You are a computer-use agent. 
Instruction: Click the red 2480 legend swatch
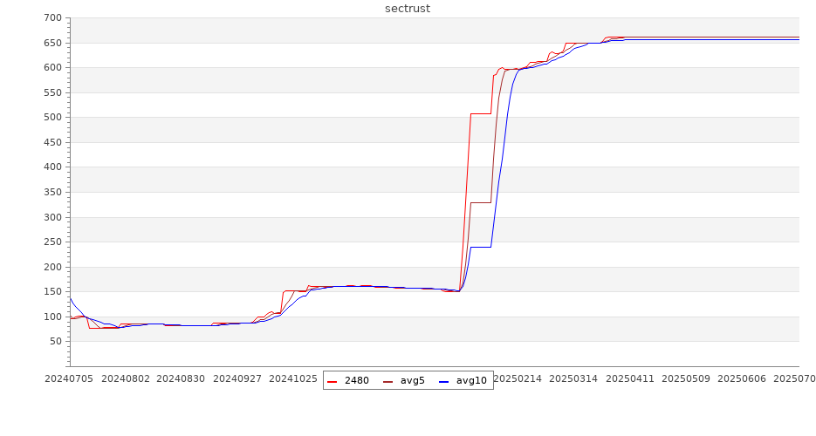pyautogui.click(x=332, y=381)
